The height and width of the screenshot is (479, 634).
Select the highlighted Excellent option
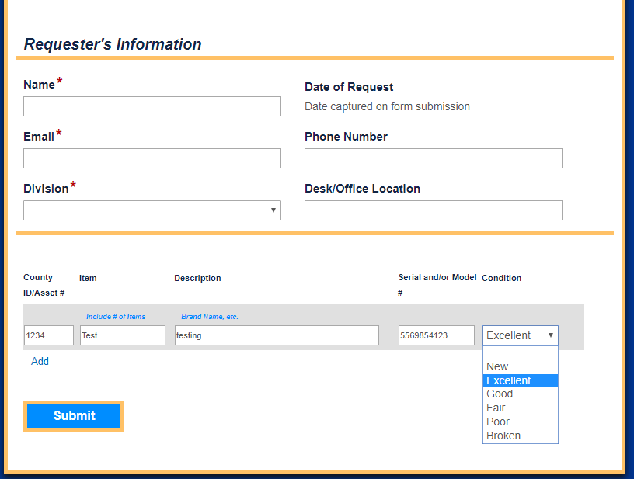pos(509,380)
